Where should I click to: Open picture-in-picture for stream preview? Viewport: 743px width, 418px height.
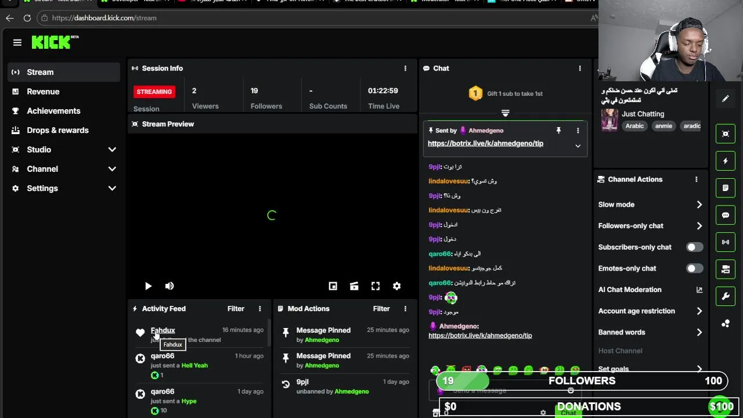333,286
